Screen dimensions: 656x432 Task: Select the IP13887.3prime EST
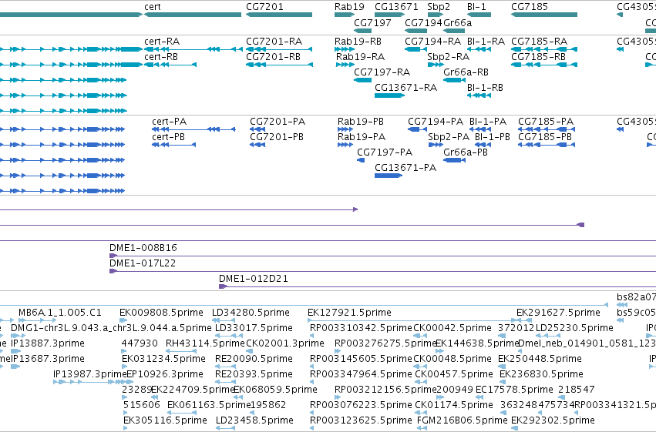[15, 351]
